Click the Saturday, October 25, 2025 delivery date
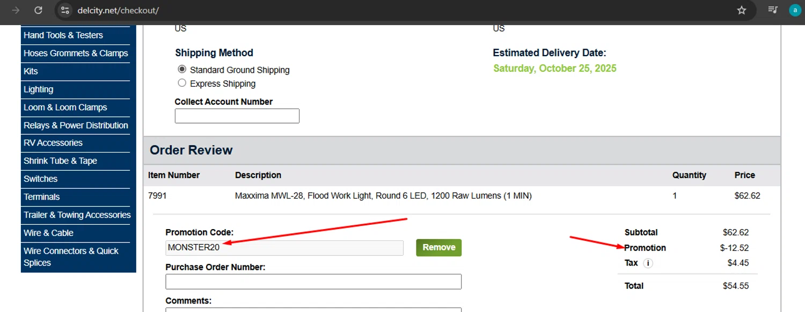 click(x=555, y=69)
